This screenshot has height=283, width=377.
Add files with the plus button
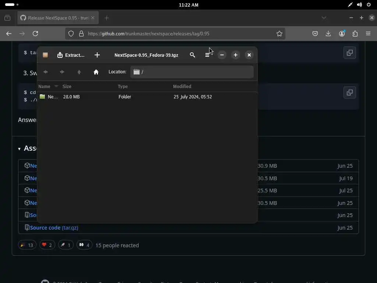coord(97,55)
